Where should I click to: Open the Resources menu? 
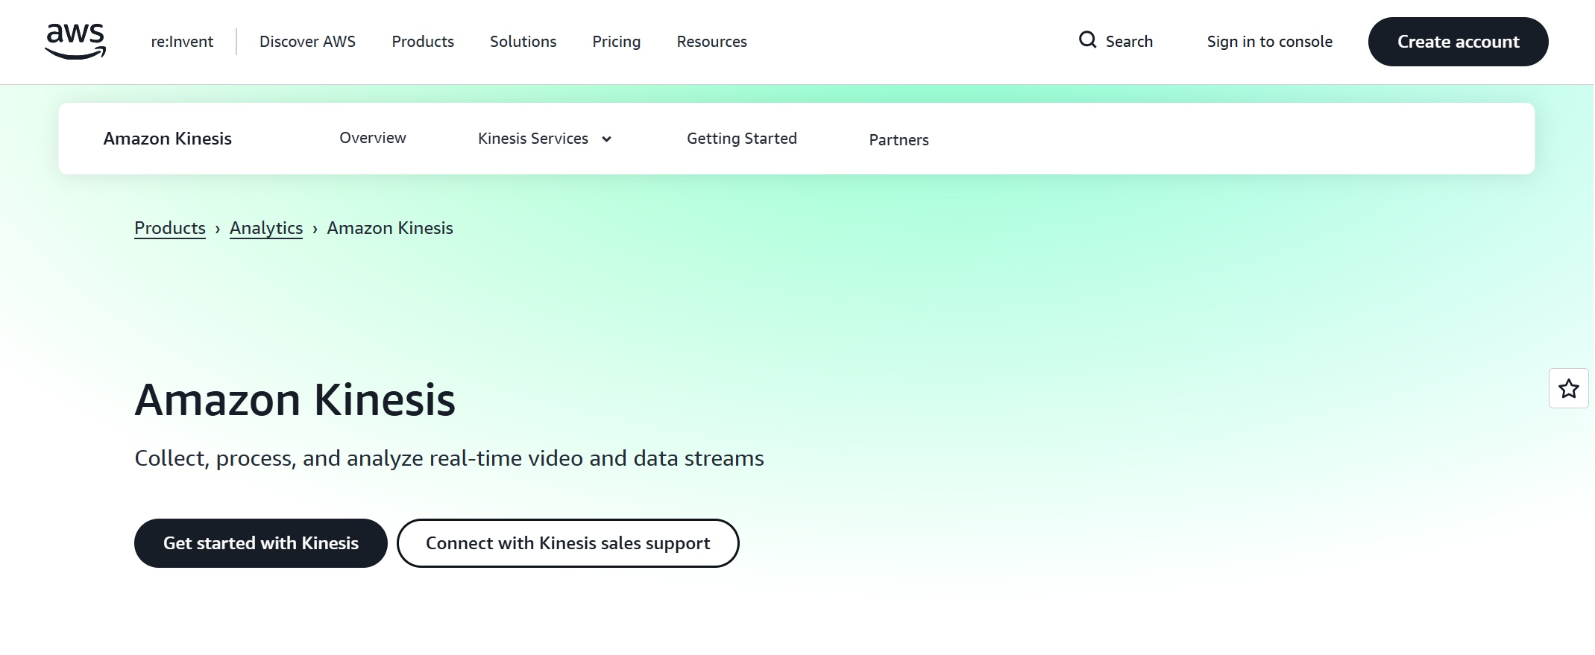click(711, 42)
